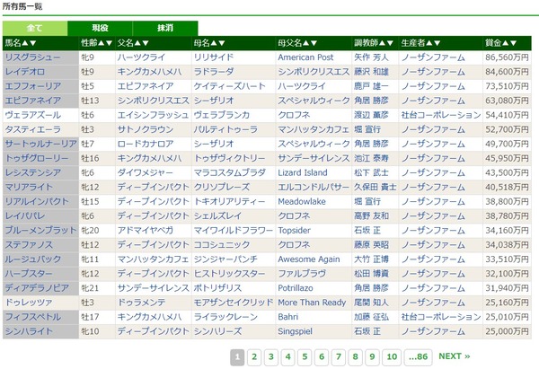Screen dimensions: 539x369
Task: Sort ascending by 調教師 up arrow
Action: tap(382, 43)
